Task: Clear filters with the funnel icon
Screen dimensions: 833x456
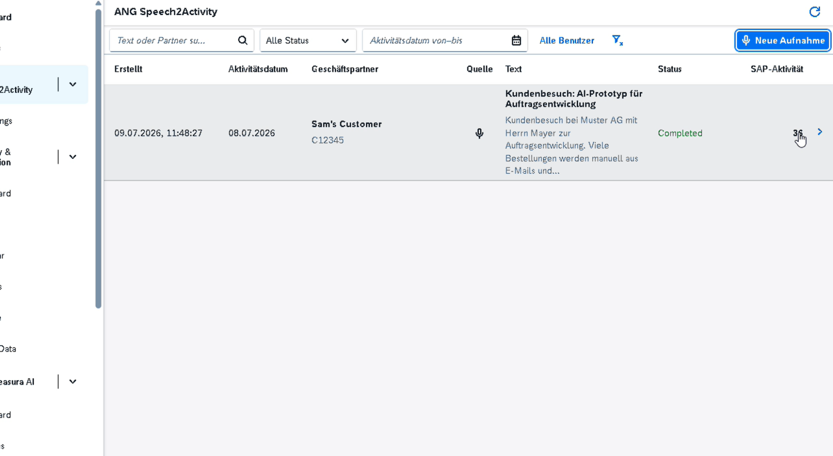Action: click(617, 40)
